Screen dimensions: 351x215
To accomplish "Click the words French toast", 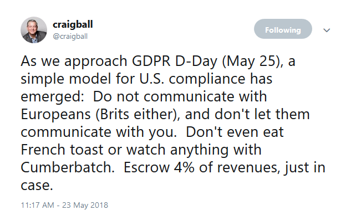I will tap(62, 150).
